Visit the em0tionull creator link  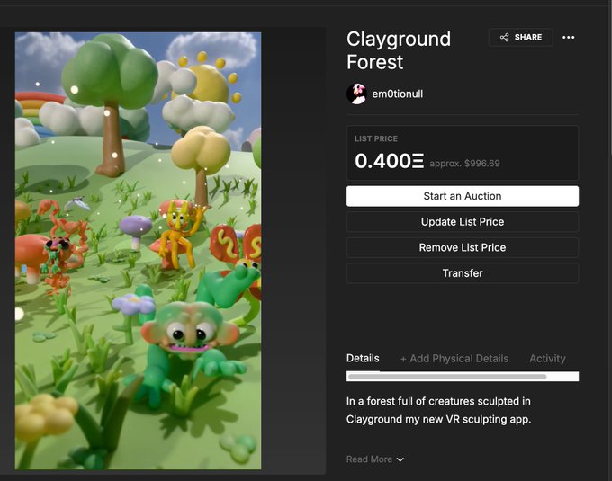(x=397, y=94)
